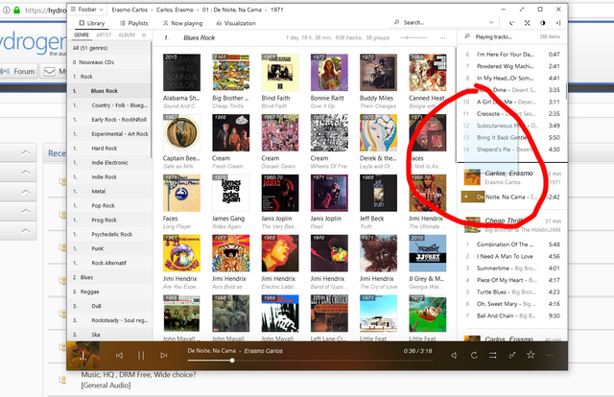Viewport: 614px width, 397px height.
Task: Adjust the album thumbnail size slider
Action: tap(413, 37)
